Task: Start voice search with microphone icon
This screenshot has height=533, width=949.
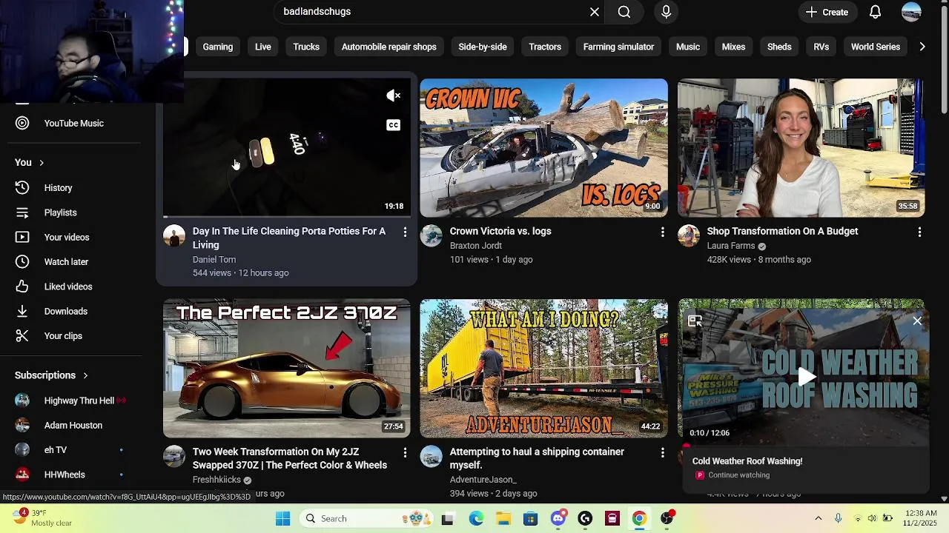Action: [x=666, y=12]
